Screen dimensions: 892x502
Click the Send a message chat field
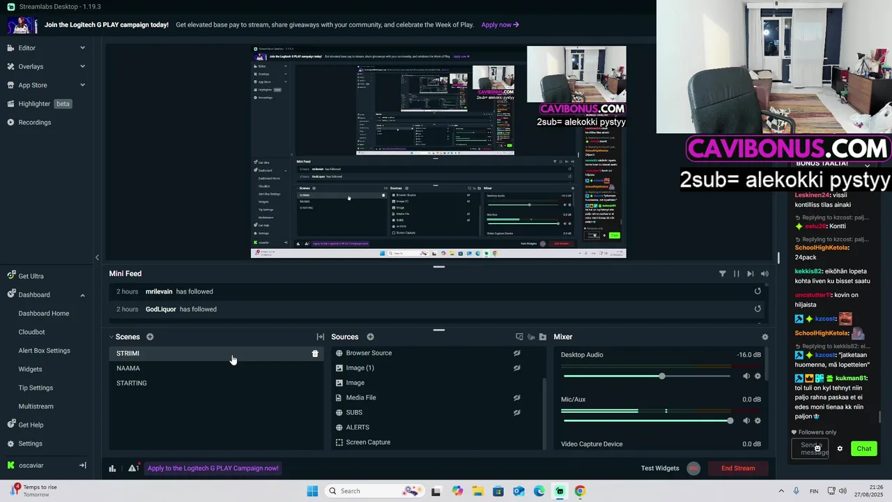[810, 449]
